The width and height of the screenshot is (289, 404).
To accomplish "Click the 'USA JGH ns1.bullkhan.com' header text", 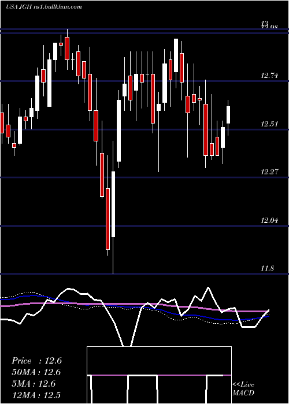I will click(x=44, y=7).
